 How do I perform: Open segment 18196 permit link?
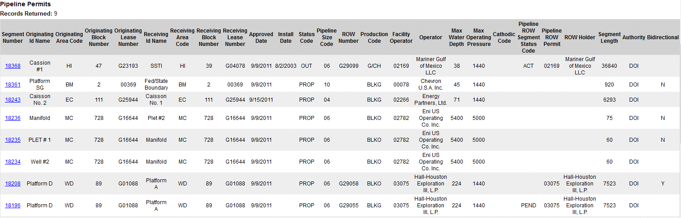[13, 206]
